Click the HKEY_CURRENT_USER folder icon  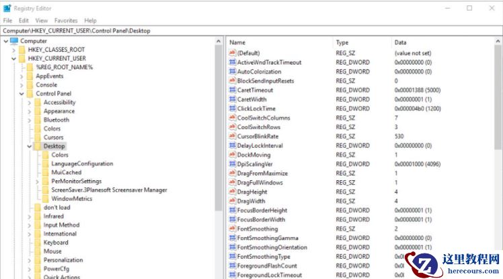22,58
